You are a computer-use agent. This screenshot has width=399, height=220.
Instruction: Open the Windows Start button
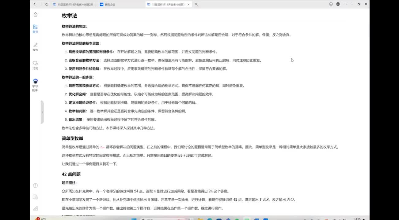point(134,219)
